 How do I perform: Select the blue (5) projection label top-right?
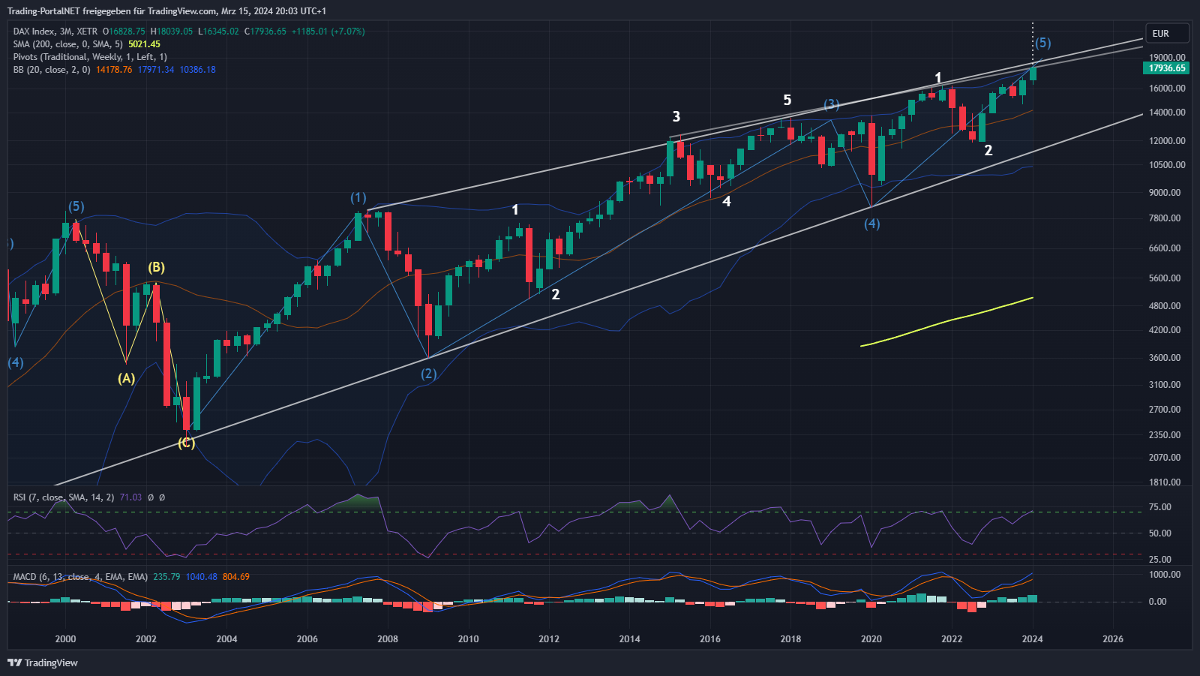[1042, 43]
